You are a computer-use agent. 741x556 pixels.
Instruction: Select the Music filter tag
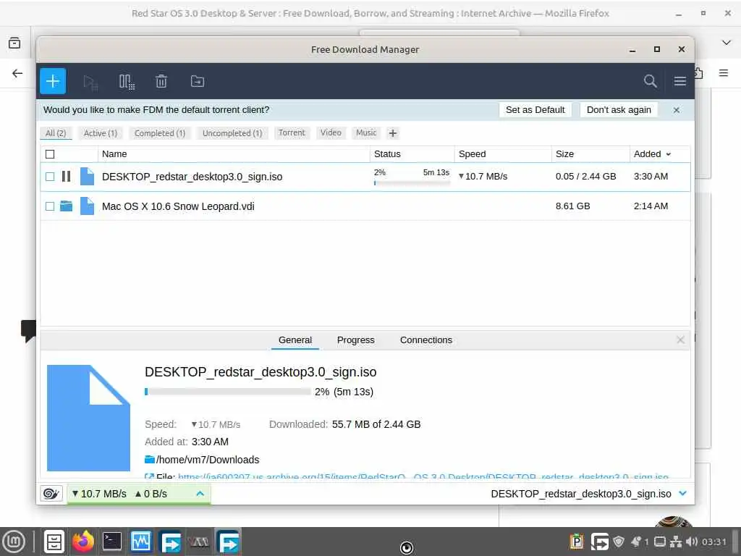coord(366,133)
